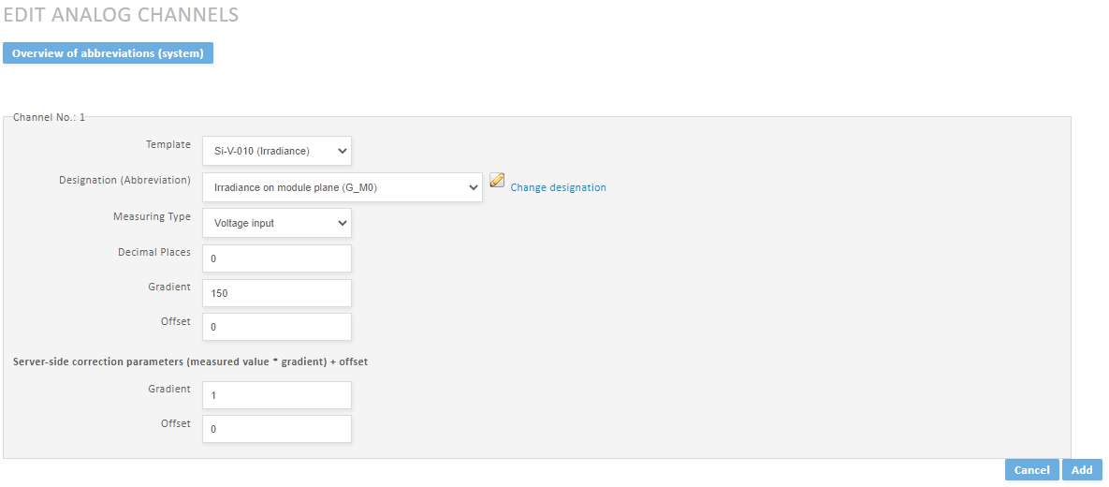Open Overview of abbreviations (system)
This screenshot has height=487, width=1109.
[x=109, y=53]
